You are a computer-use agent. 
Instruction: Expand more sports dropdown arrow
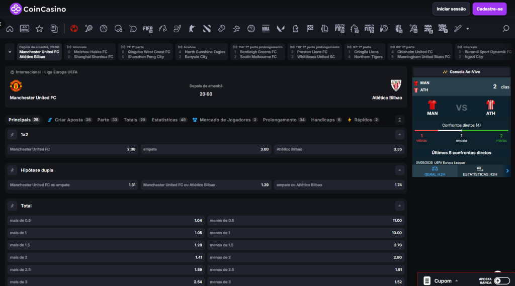pos(467,29)
